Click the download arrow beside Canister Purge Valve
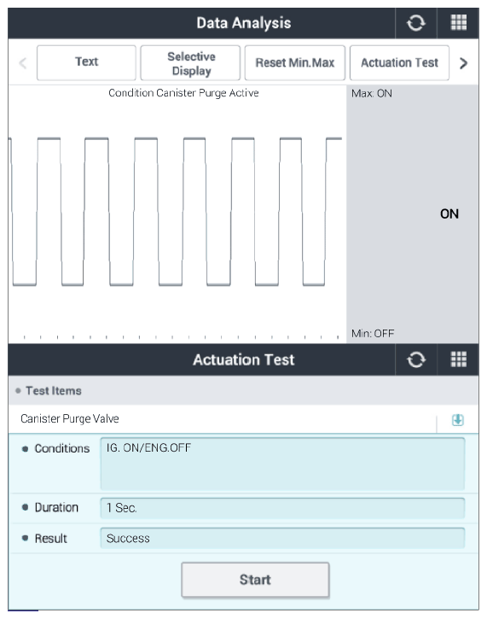Image resolution: width=487 pixels, height=619 pixels. pos(457,420)
